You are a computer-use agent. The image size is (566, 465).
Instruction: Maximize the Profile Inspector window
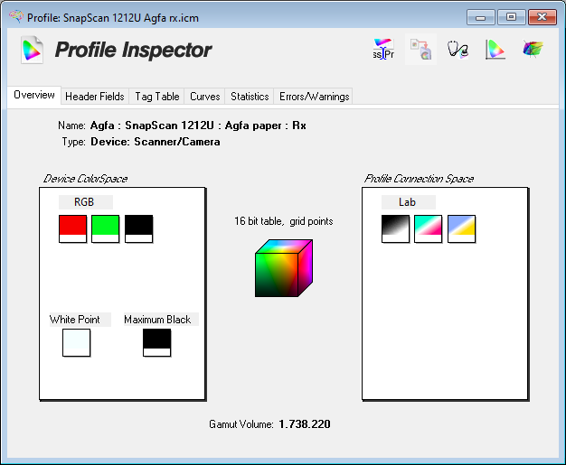[511, 17]
